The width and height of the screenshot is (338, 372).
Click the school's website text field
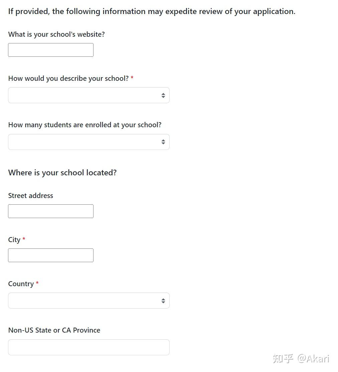(50, 50)
